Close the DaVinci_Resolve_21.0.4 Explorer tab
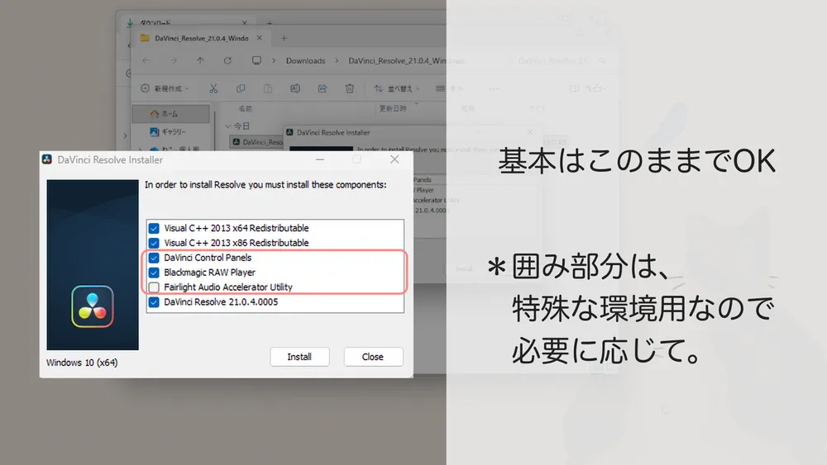 click(259, 38)
